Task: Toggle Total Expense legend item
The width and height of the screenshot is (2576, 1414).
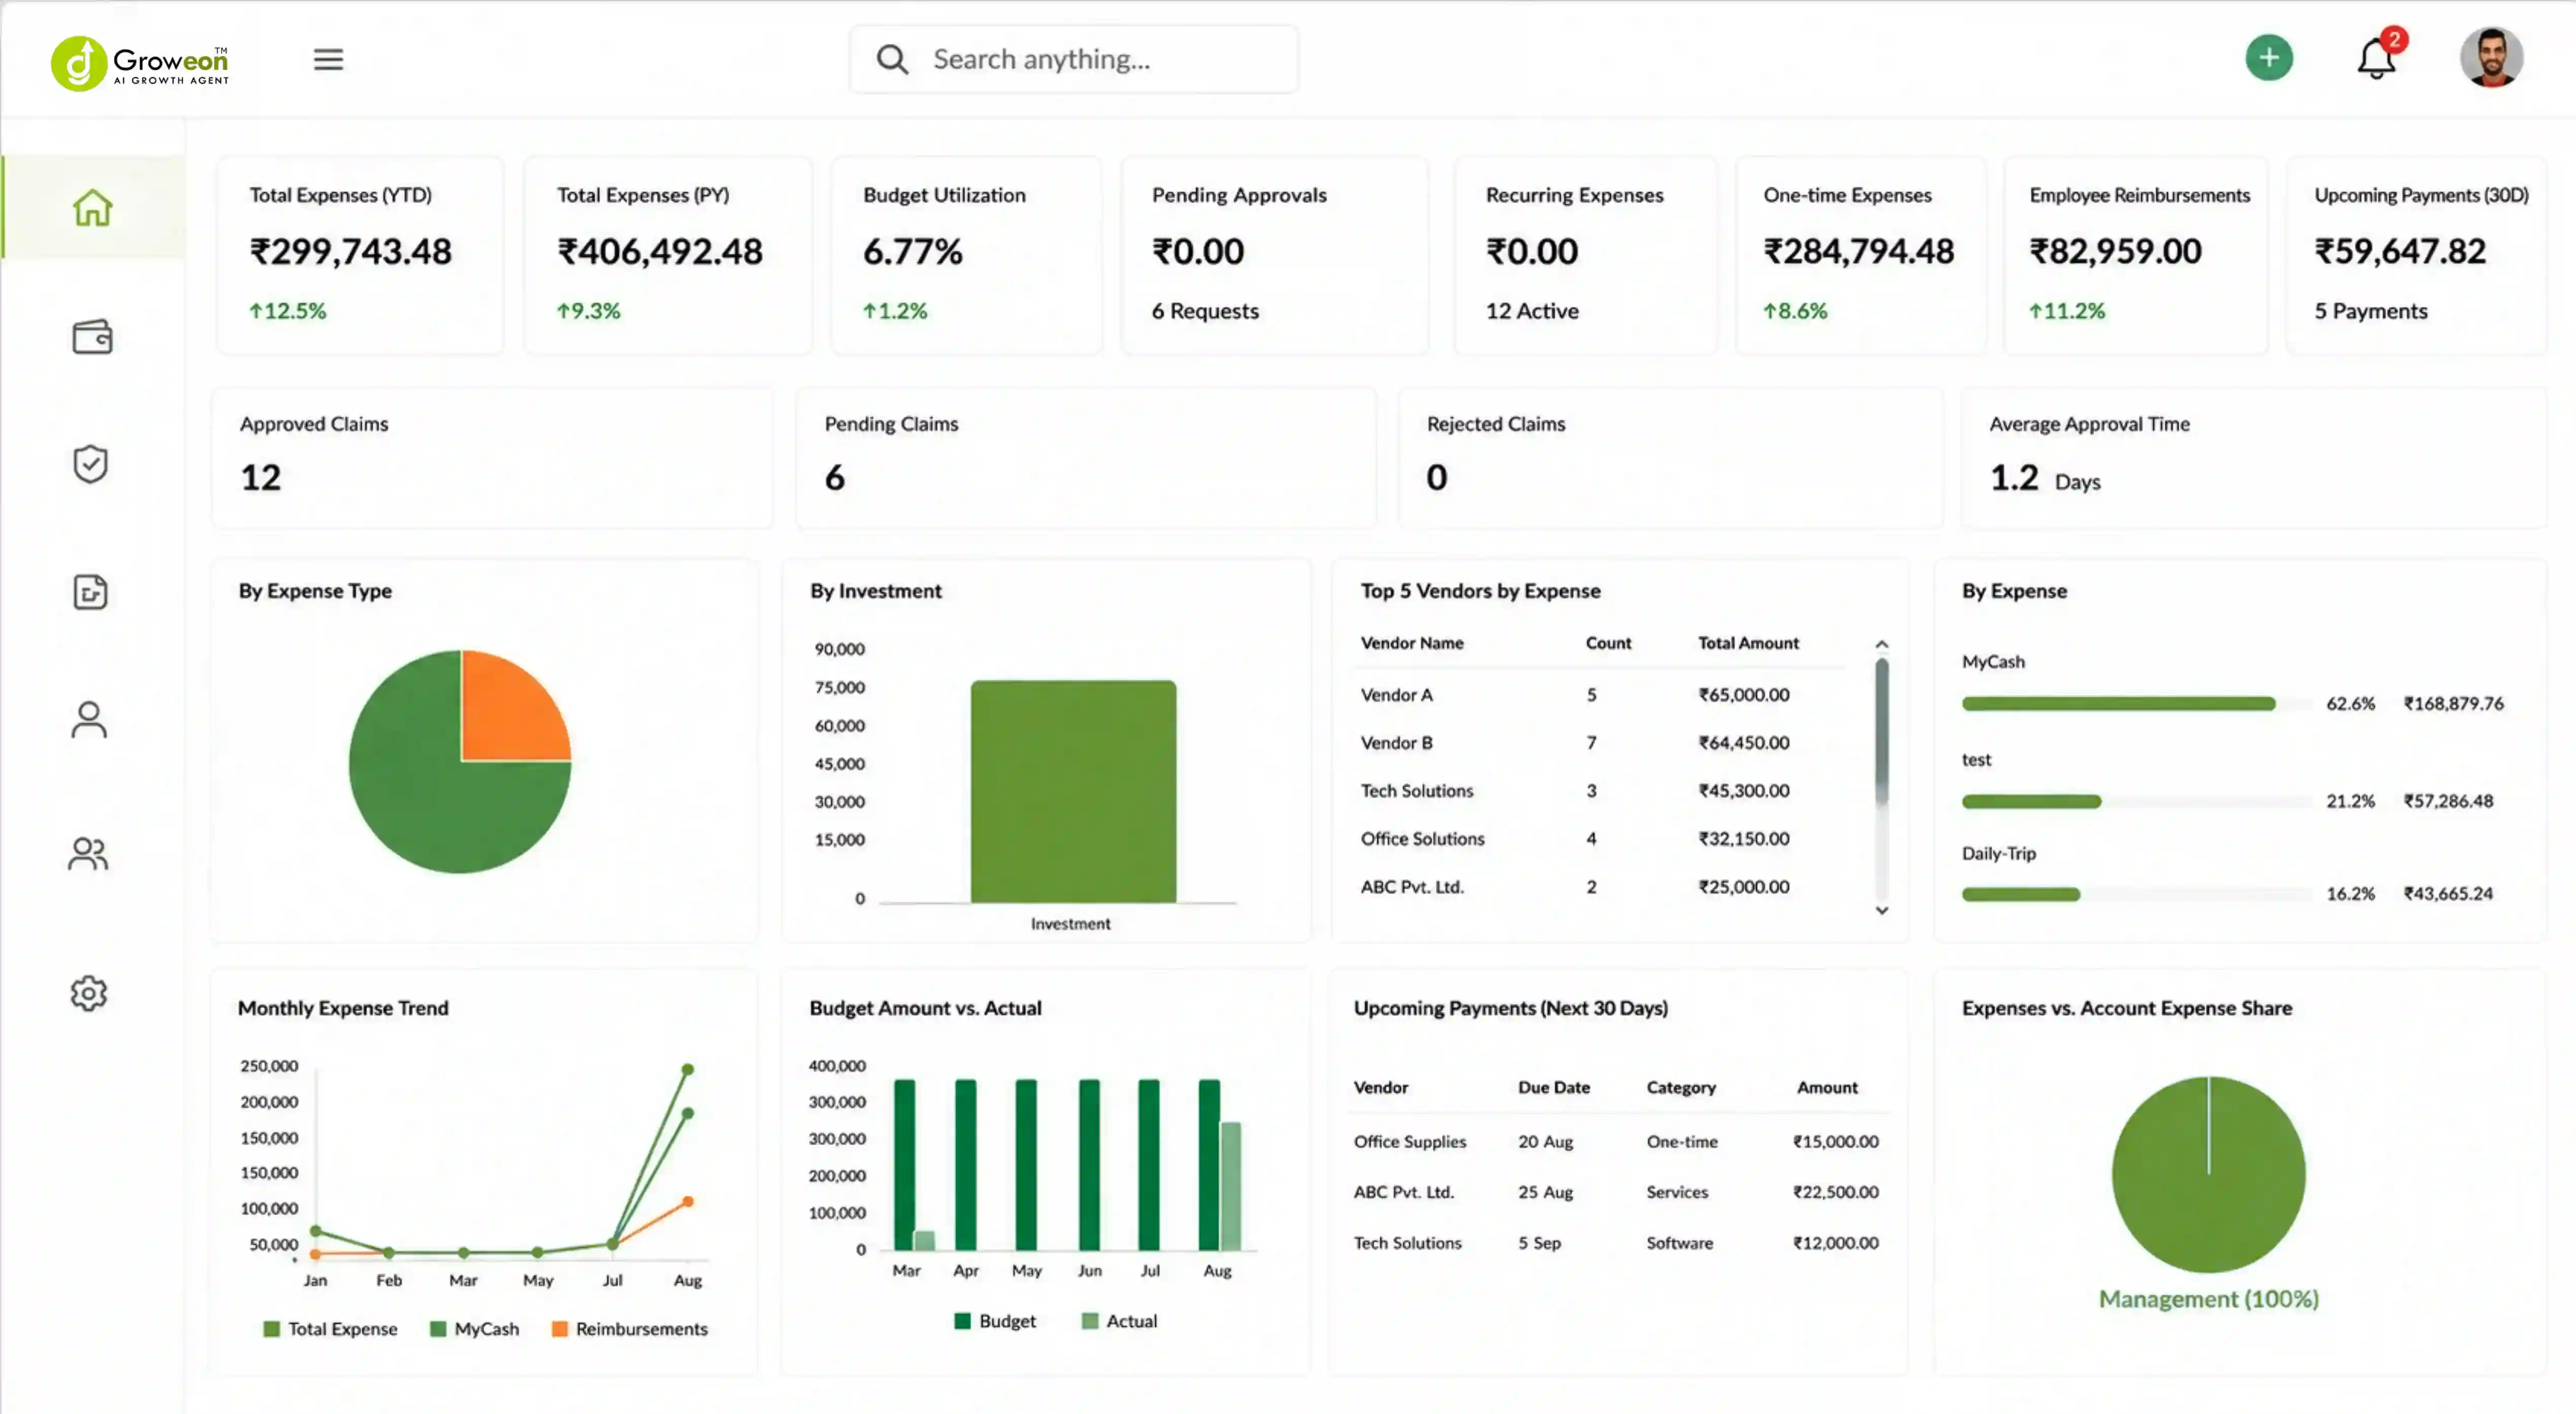Action: click(330, 1328)
